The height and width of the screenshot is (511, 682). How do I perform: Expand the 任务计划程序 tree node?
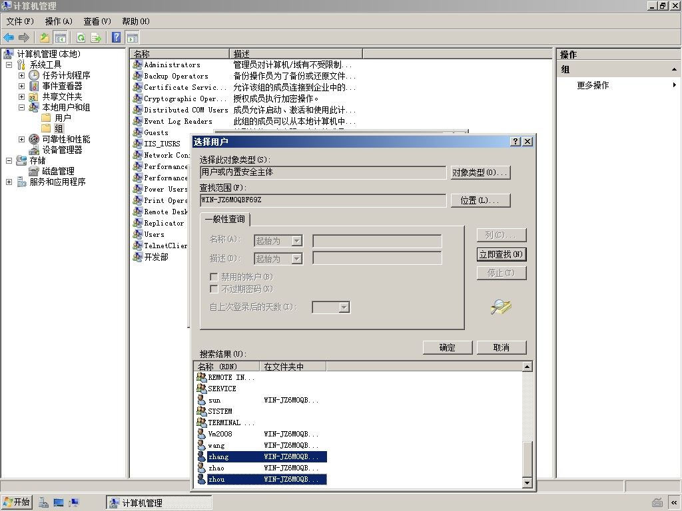pyautogui.click(x=21, y=75)
